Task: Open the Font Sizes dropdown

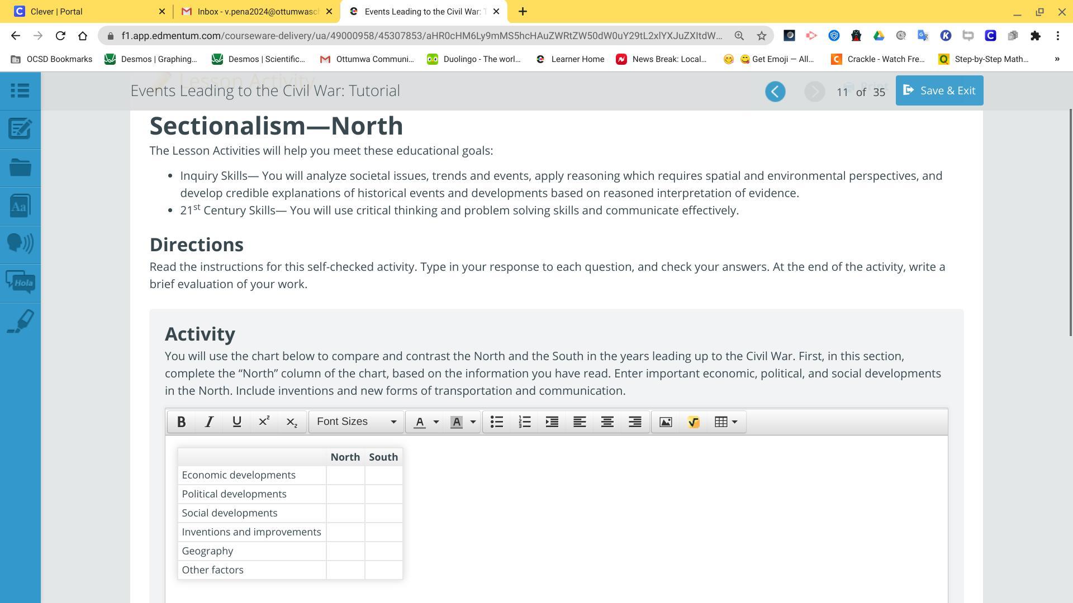Action: pos(356,422)
